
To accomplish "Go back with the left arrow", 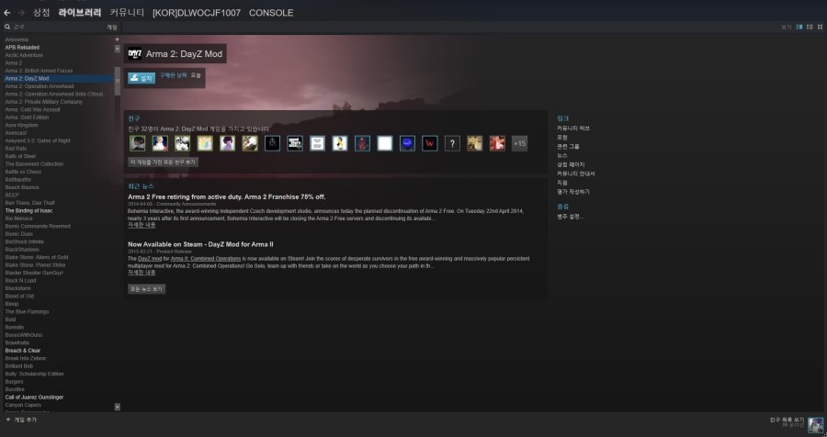I will (x=6, y=13).
